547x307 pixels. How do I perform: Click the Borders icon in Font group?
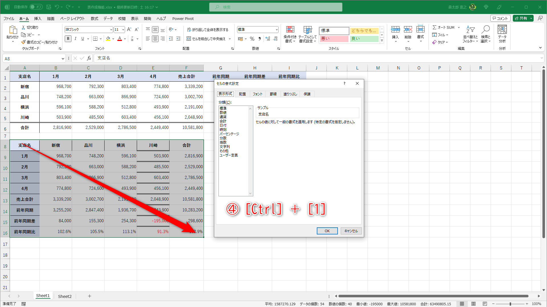point(95,39)
